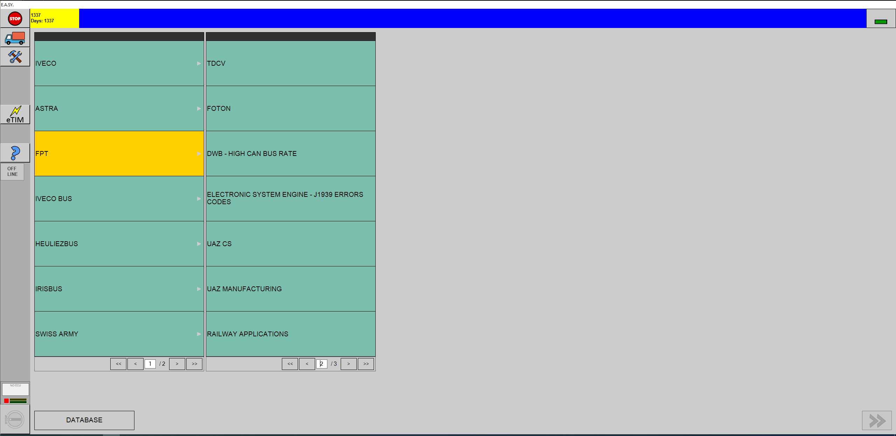
Task: Go to last page of second list
Action: (366, 364)
